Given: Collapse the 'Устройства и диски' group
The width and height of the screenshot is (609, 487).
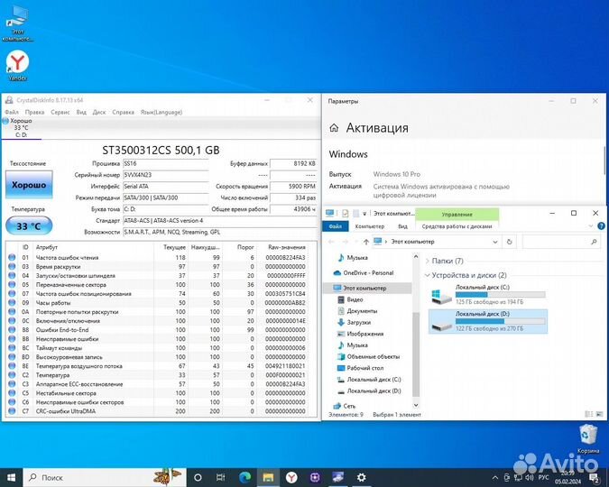Looking at the screenshot, I should tap(428, 275).
